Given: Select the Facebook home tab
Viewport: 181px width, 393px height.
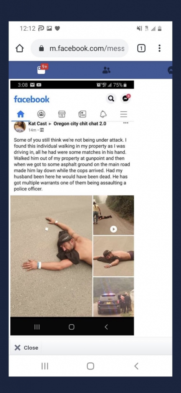Looking at the screenshot, I should coord(21,114).
